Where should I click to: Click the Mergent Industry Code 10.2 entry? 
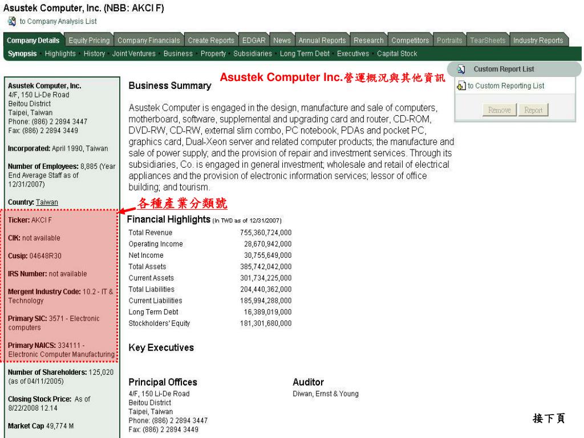tap(60, 296)
